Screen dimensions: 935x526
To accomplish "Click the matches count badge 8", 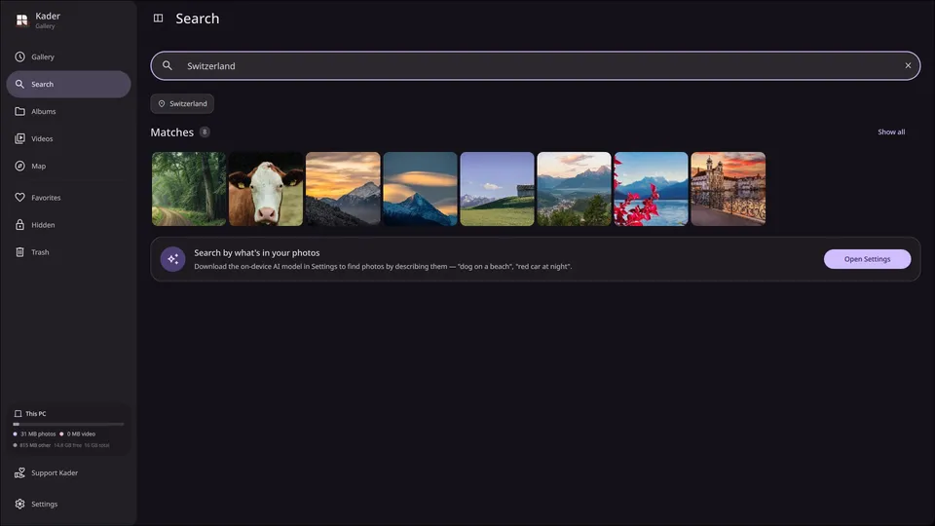I will pyautogui.click(x=205, y=131).
